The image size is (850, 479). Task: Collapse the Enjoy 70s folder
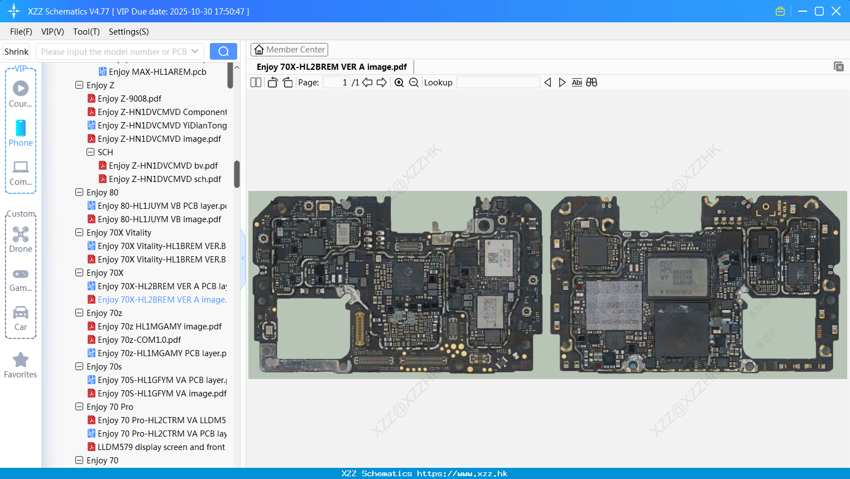click(x=79, y=366)
